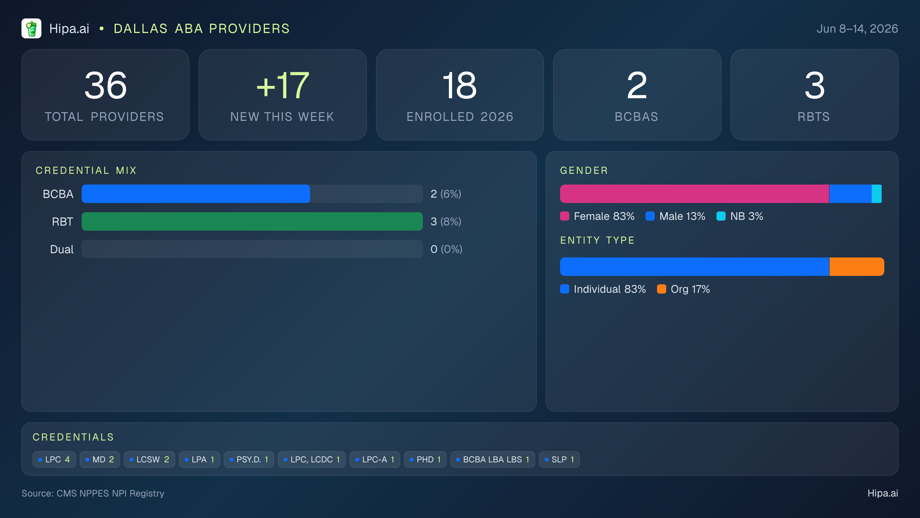Viewport: 920px width, 518px height.
Task: Click the empty Dual progress bar
Action: coord(252,249)
